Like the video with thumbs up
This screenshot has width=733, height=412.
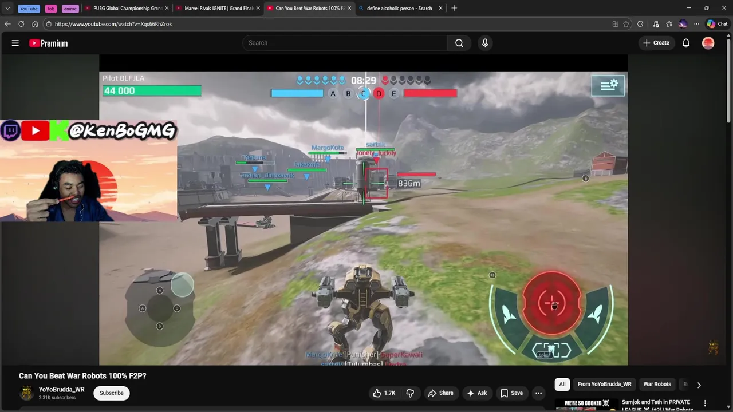[x=384, y=393]
